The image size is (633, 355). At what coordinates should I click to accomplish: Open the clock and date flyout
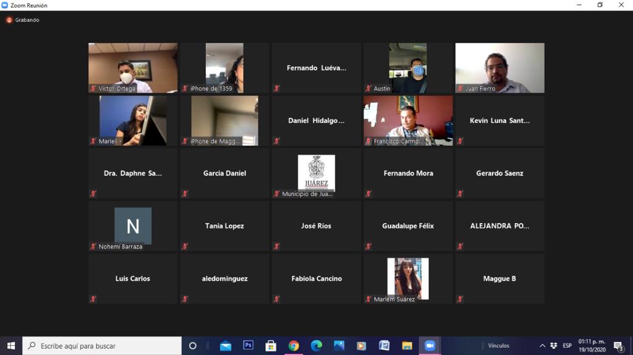[592, 346]
